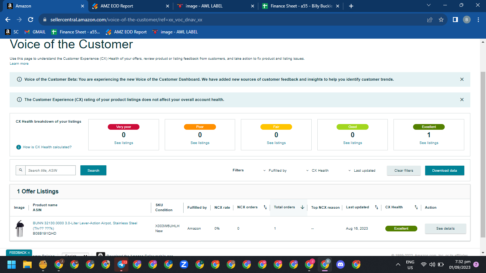Screen dimensions: 486x273
Task: Open the Chrome tab search dropdown
Action: (429, 5)
